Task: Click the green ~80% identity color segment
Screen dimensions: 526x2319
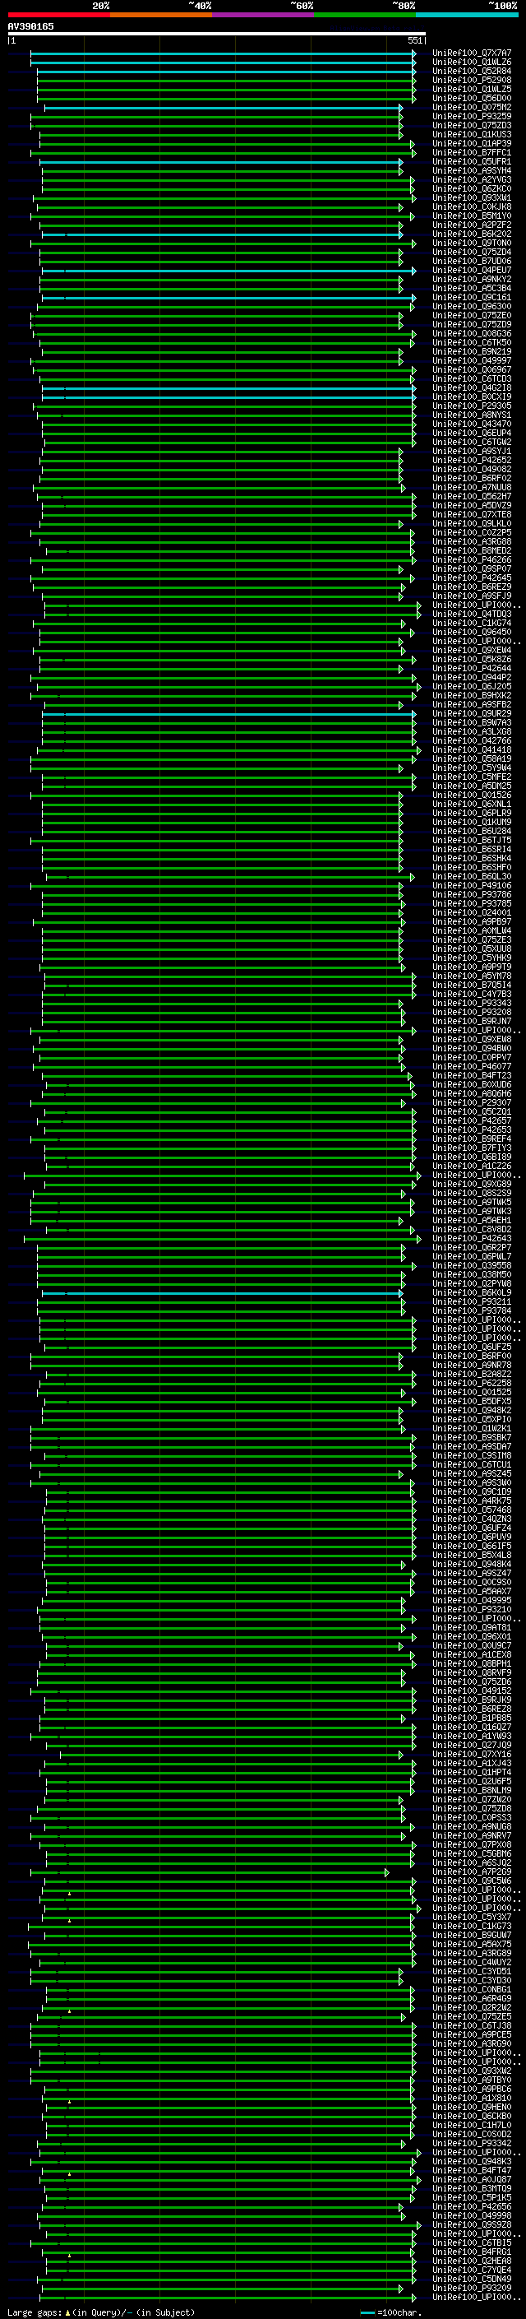Action: 365,15
